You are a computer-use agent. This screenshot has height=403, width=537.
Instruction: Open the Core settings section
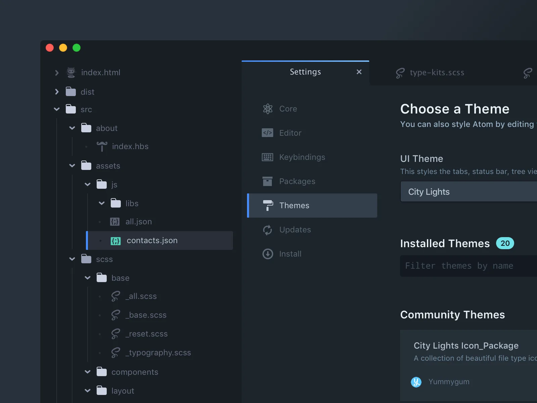pos(312,109)
